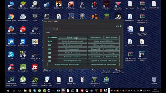Click the Nombre de feu d'artifices button
The image size is (166, 93).
(73, 57)
